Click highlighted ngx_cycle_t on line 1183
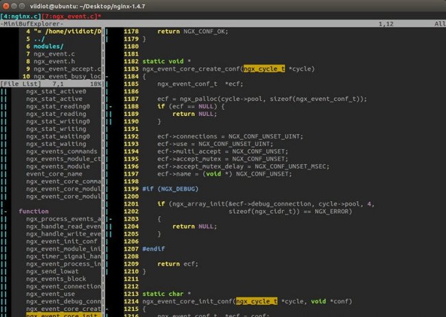The image size is (446, 317). [x=260, y=69]
